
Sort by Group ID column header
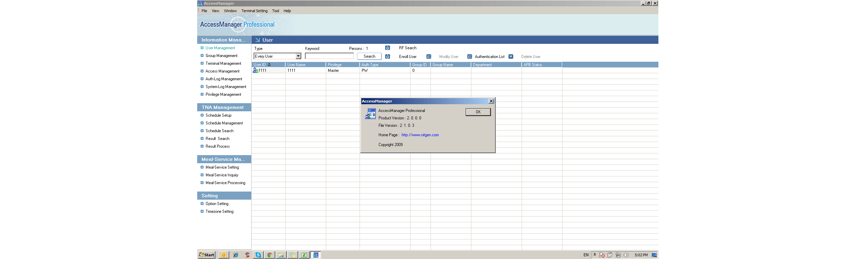[420, 65]
